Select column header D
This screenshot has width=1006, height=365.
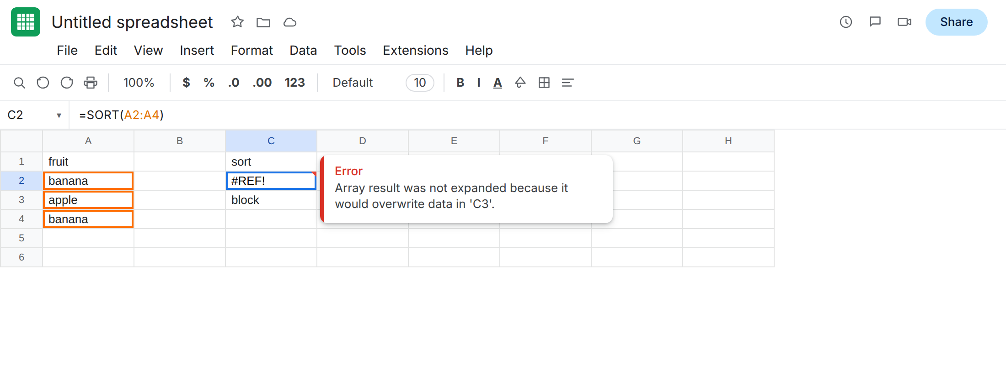pos(363,141)
